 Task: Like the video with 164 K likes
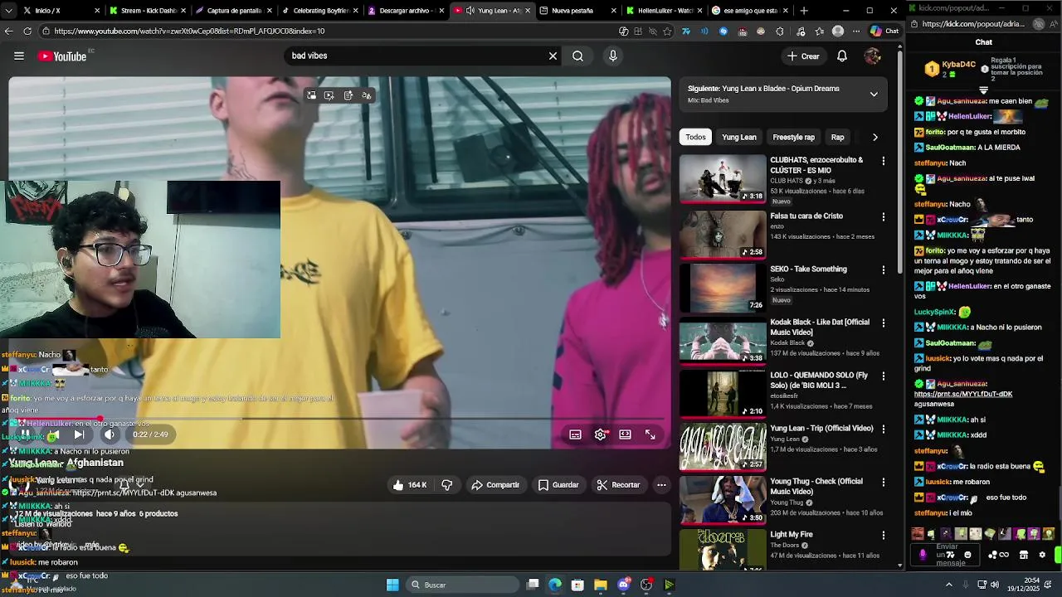pos(410,485)
